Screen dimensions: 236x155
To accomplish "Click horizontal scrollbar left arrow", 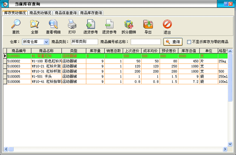I will point(6,149).
